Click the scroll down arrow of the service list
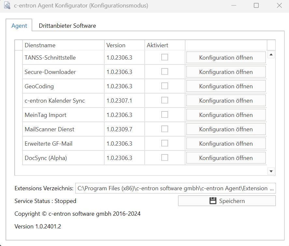Viewport: 289px width, 246px height. click(x=271, y=171)
